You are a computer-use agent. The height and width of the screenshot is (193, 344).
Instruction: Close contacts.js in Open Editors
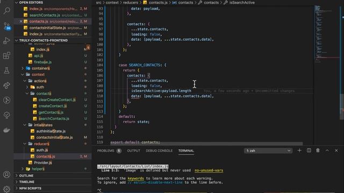coord(21,21)
